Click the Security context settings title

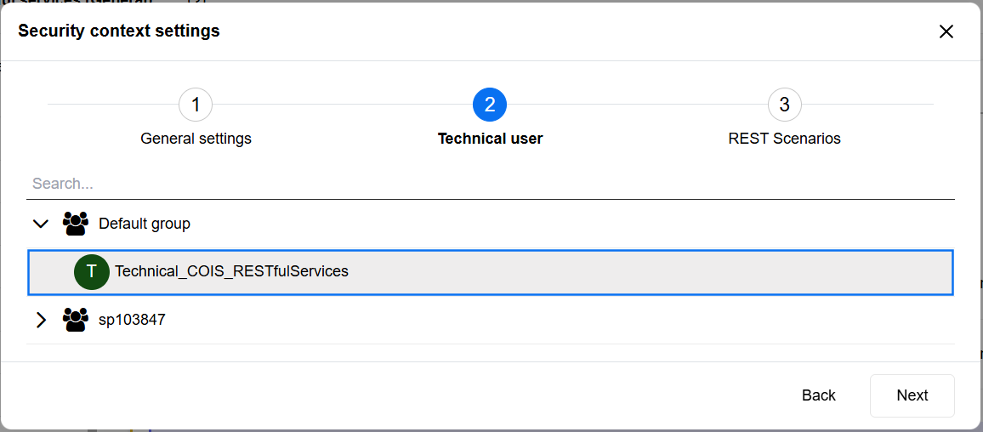tap(119, 31)
